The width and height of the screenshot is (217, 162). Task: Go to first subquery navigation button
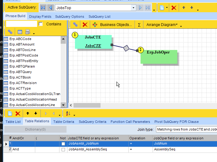[43, 8]
